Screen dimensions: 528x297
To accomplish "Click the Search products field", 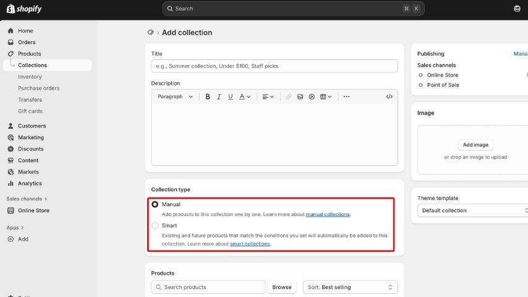I will click(208, 287).
